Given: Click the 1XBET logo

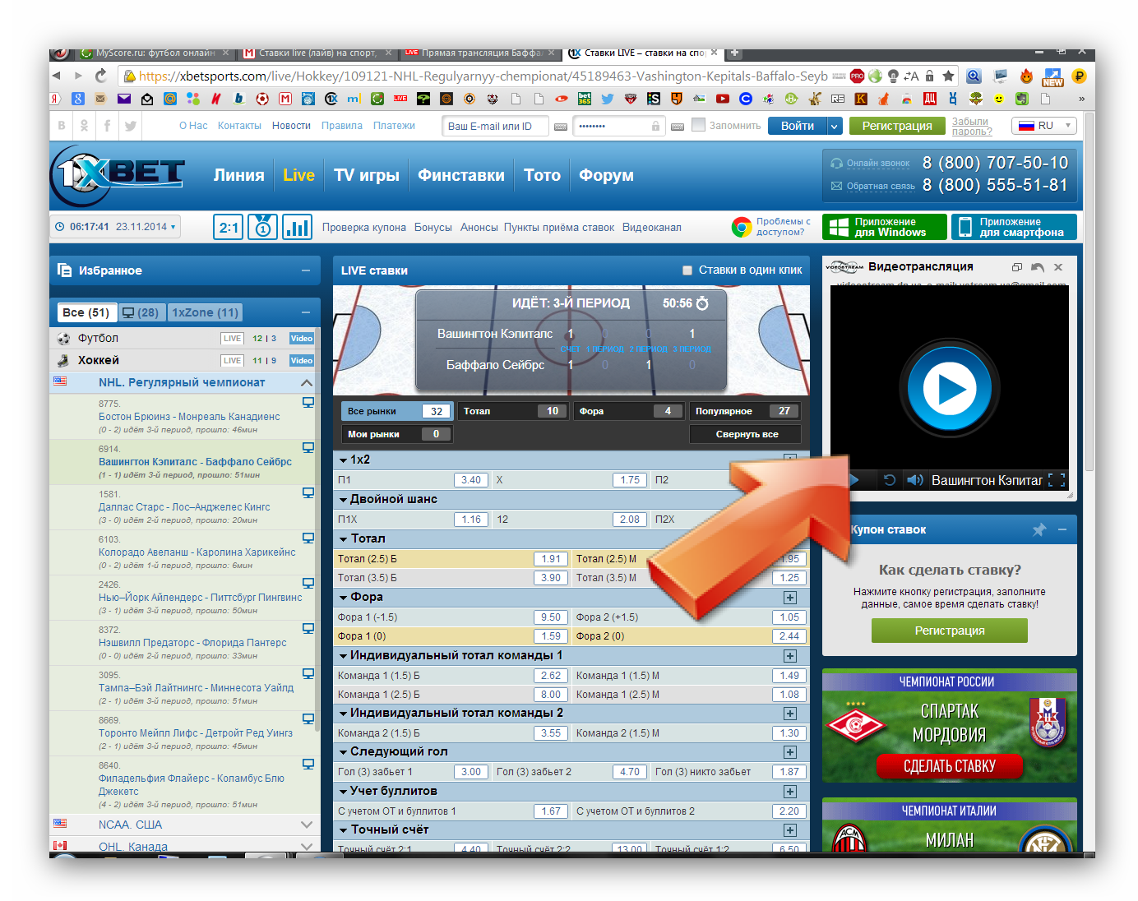Looking at the screenshot, I should [118, 175].
